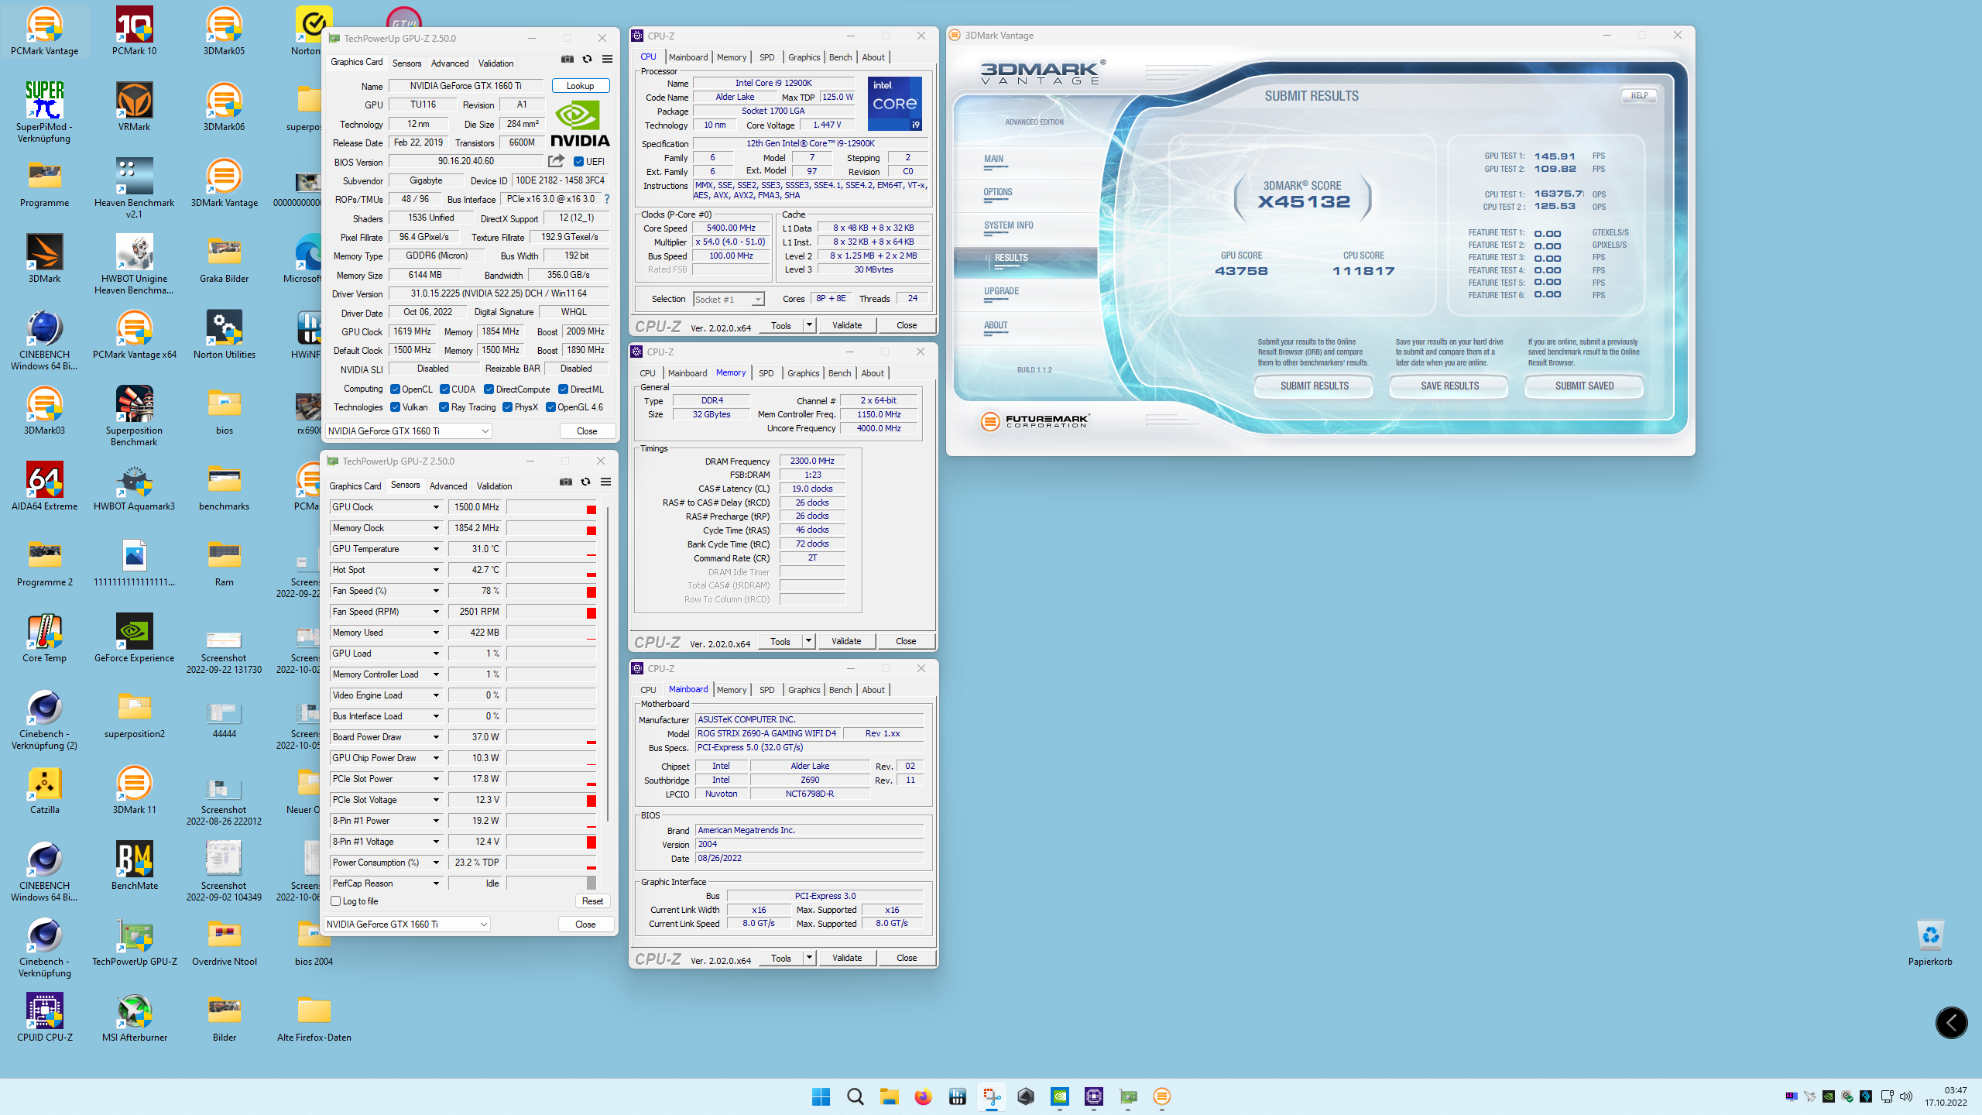Open Tools dropdown arrow in top CPU-Z window
The height and width of the screenshot is (1115, 1982).
point(809,325)
